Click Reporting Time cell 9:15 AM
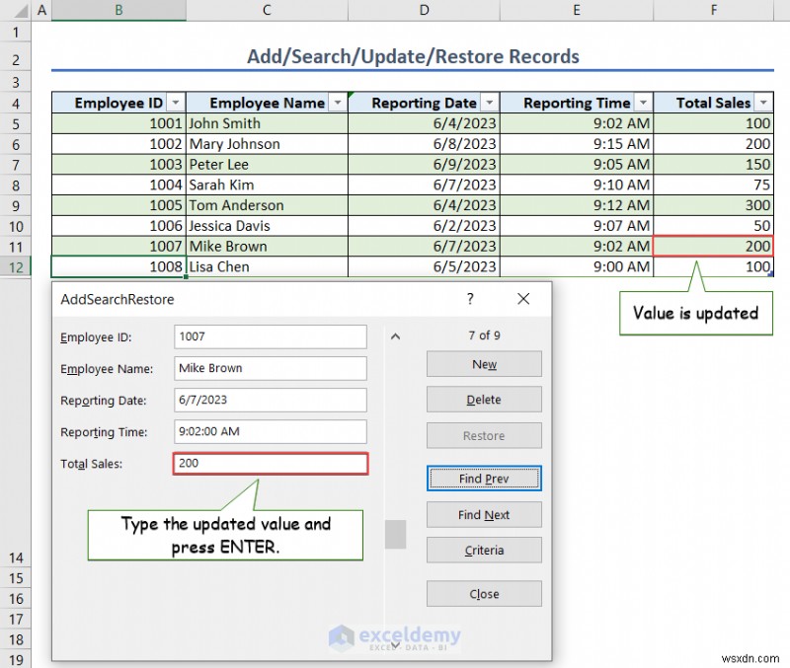The width and height of the screenshot is (790, 668). click(x=577, y=144)
